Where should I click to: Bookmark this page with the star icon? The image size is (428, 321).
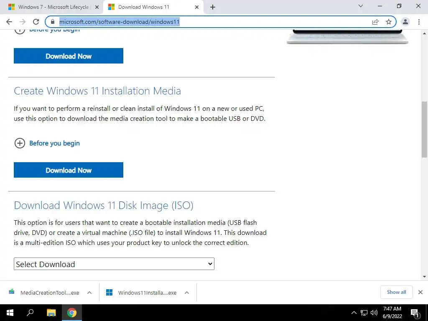point(389,22)
